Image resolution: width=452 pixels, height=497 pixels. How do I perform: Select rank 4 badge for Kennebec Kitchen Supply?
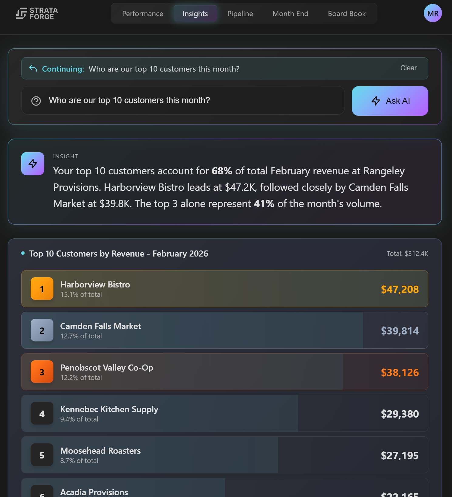(x=42, y=413)
